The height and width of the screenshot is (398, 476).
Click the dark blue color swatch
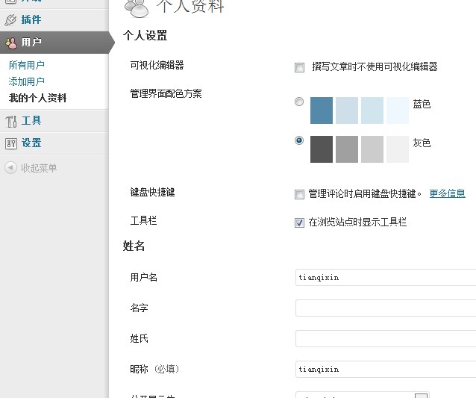(322, 111)
